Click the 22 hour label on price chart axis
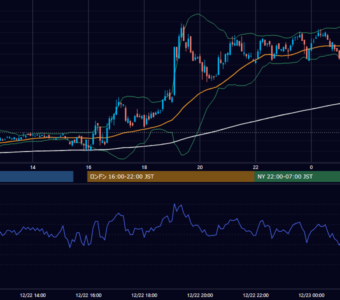This screenshot has height=300, width=340. [255, 167]
